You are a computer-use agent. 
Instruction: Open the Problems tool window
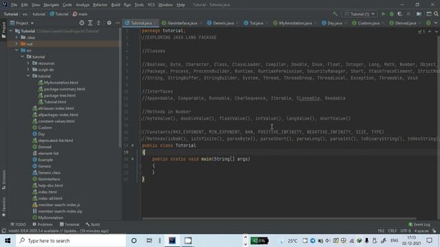coord(43,224)
